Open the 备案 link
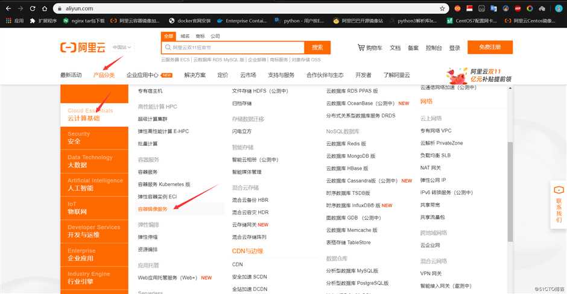Screen dimensions: 567x294 pos(413,48)
